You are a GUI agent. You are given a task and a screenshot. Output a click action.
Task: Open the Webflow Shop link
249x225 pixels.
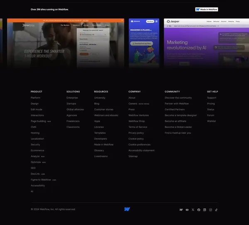click(137, 121)
